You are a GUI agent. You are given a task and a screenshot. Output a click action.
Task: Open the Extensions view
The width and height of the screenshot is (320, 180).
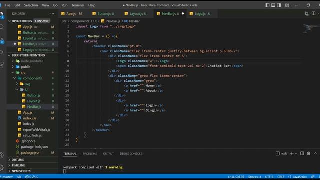coord(2,65)
